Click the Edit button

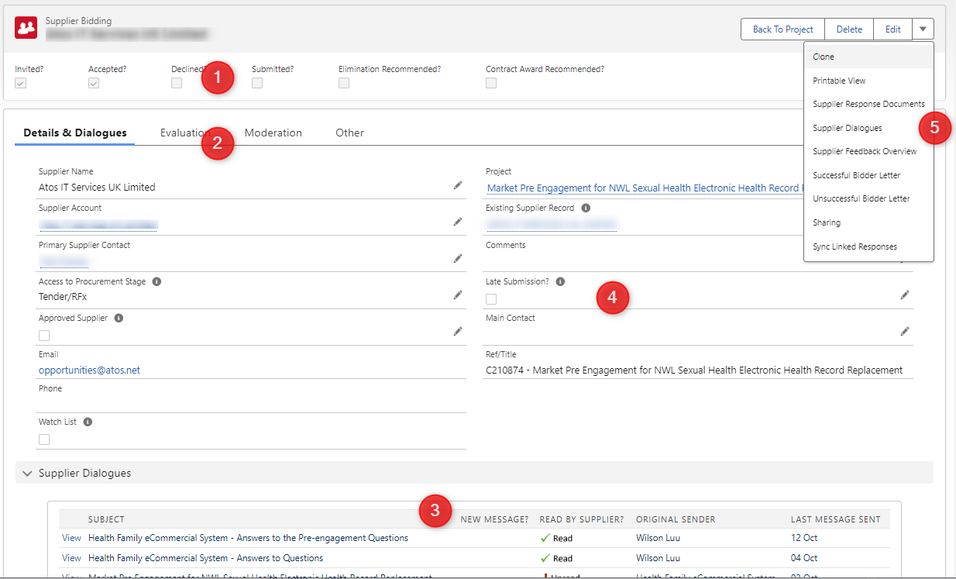point(893,29)
